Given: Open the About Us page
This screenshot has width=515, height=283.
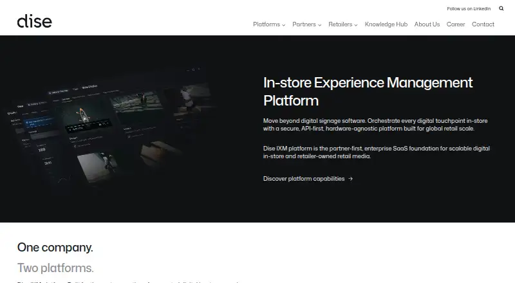Looking at the screenshot, I should [427, 24].
